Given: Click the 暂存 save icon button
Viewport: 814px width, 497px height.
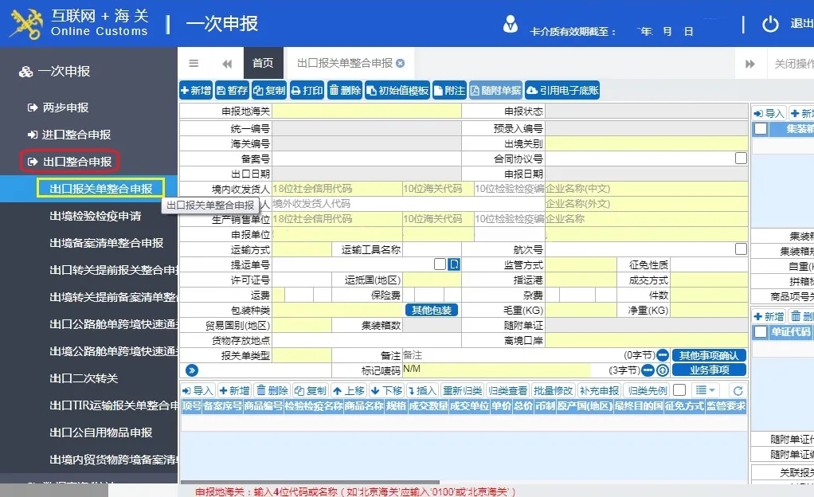Looking at the screenshot, I should [232, 91].
